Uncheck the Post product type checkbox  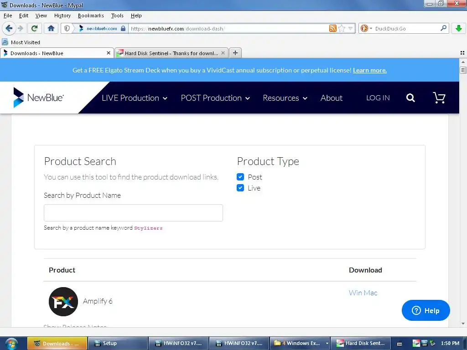tap(240, 177)
